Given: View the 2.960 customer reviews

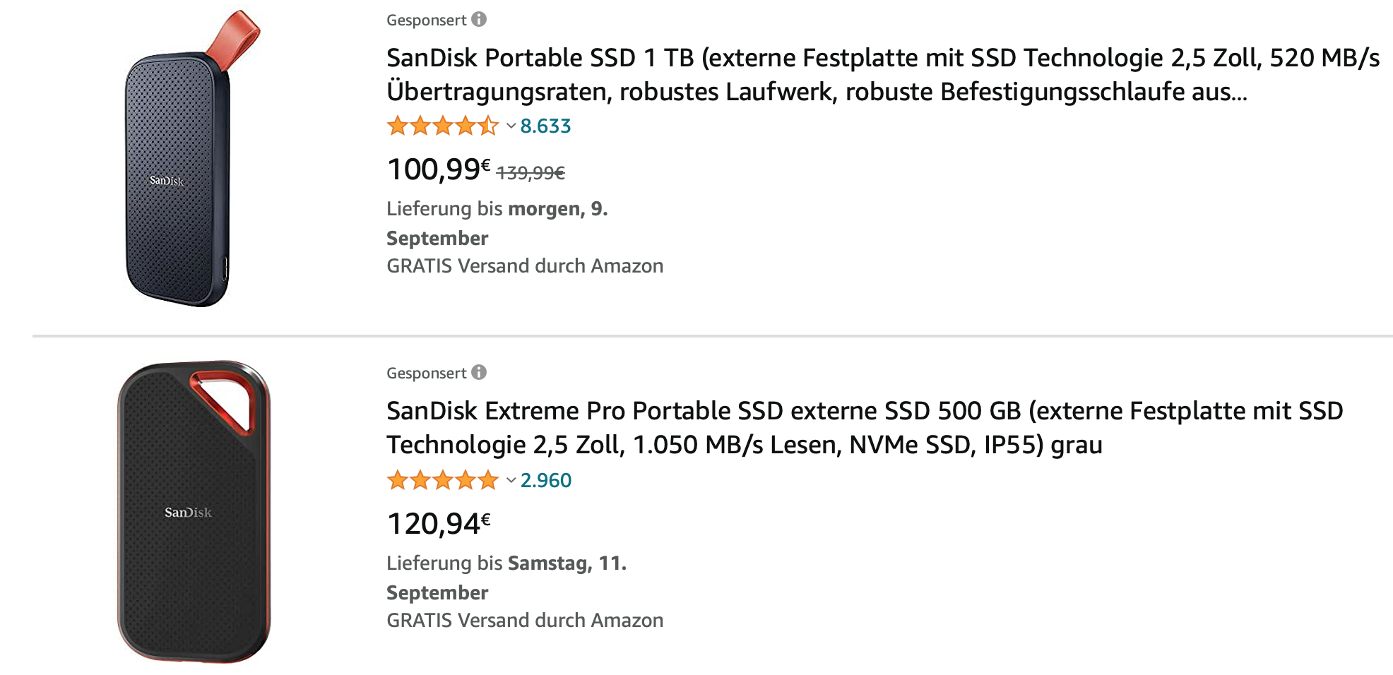Looking at the screenshot, I should pyautogui.click(x=546, y=481).
